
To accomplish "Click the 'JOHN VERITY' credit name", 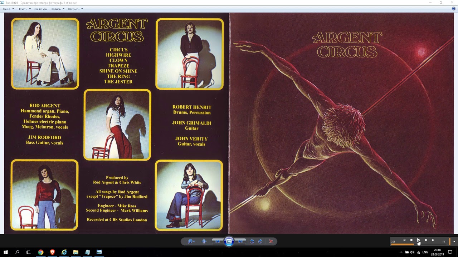I will point(191,138).
